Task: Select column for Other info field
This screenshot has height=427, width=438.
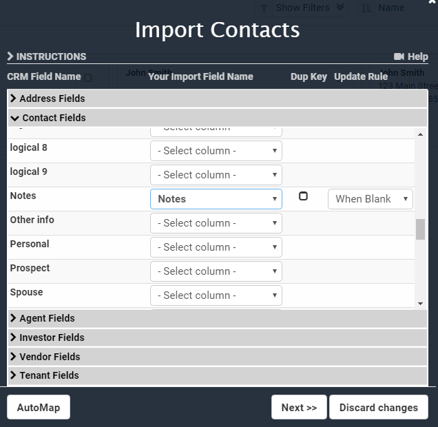Action: [x=216, y=223]
